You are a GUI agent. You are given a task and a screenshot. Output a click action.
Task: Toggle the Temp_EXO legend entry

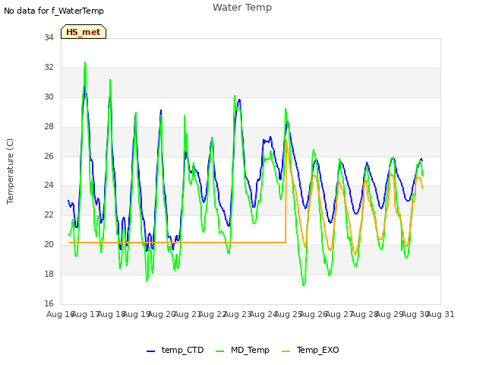311,350
